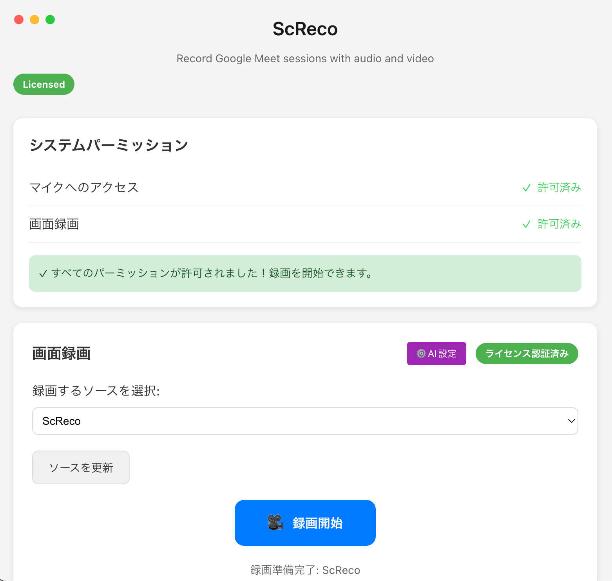Viewport: 612px width, 581px height.
Task: Click the green permissions granted banner
Action: pos(305,273)
